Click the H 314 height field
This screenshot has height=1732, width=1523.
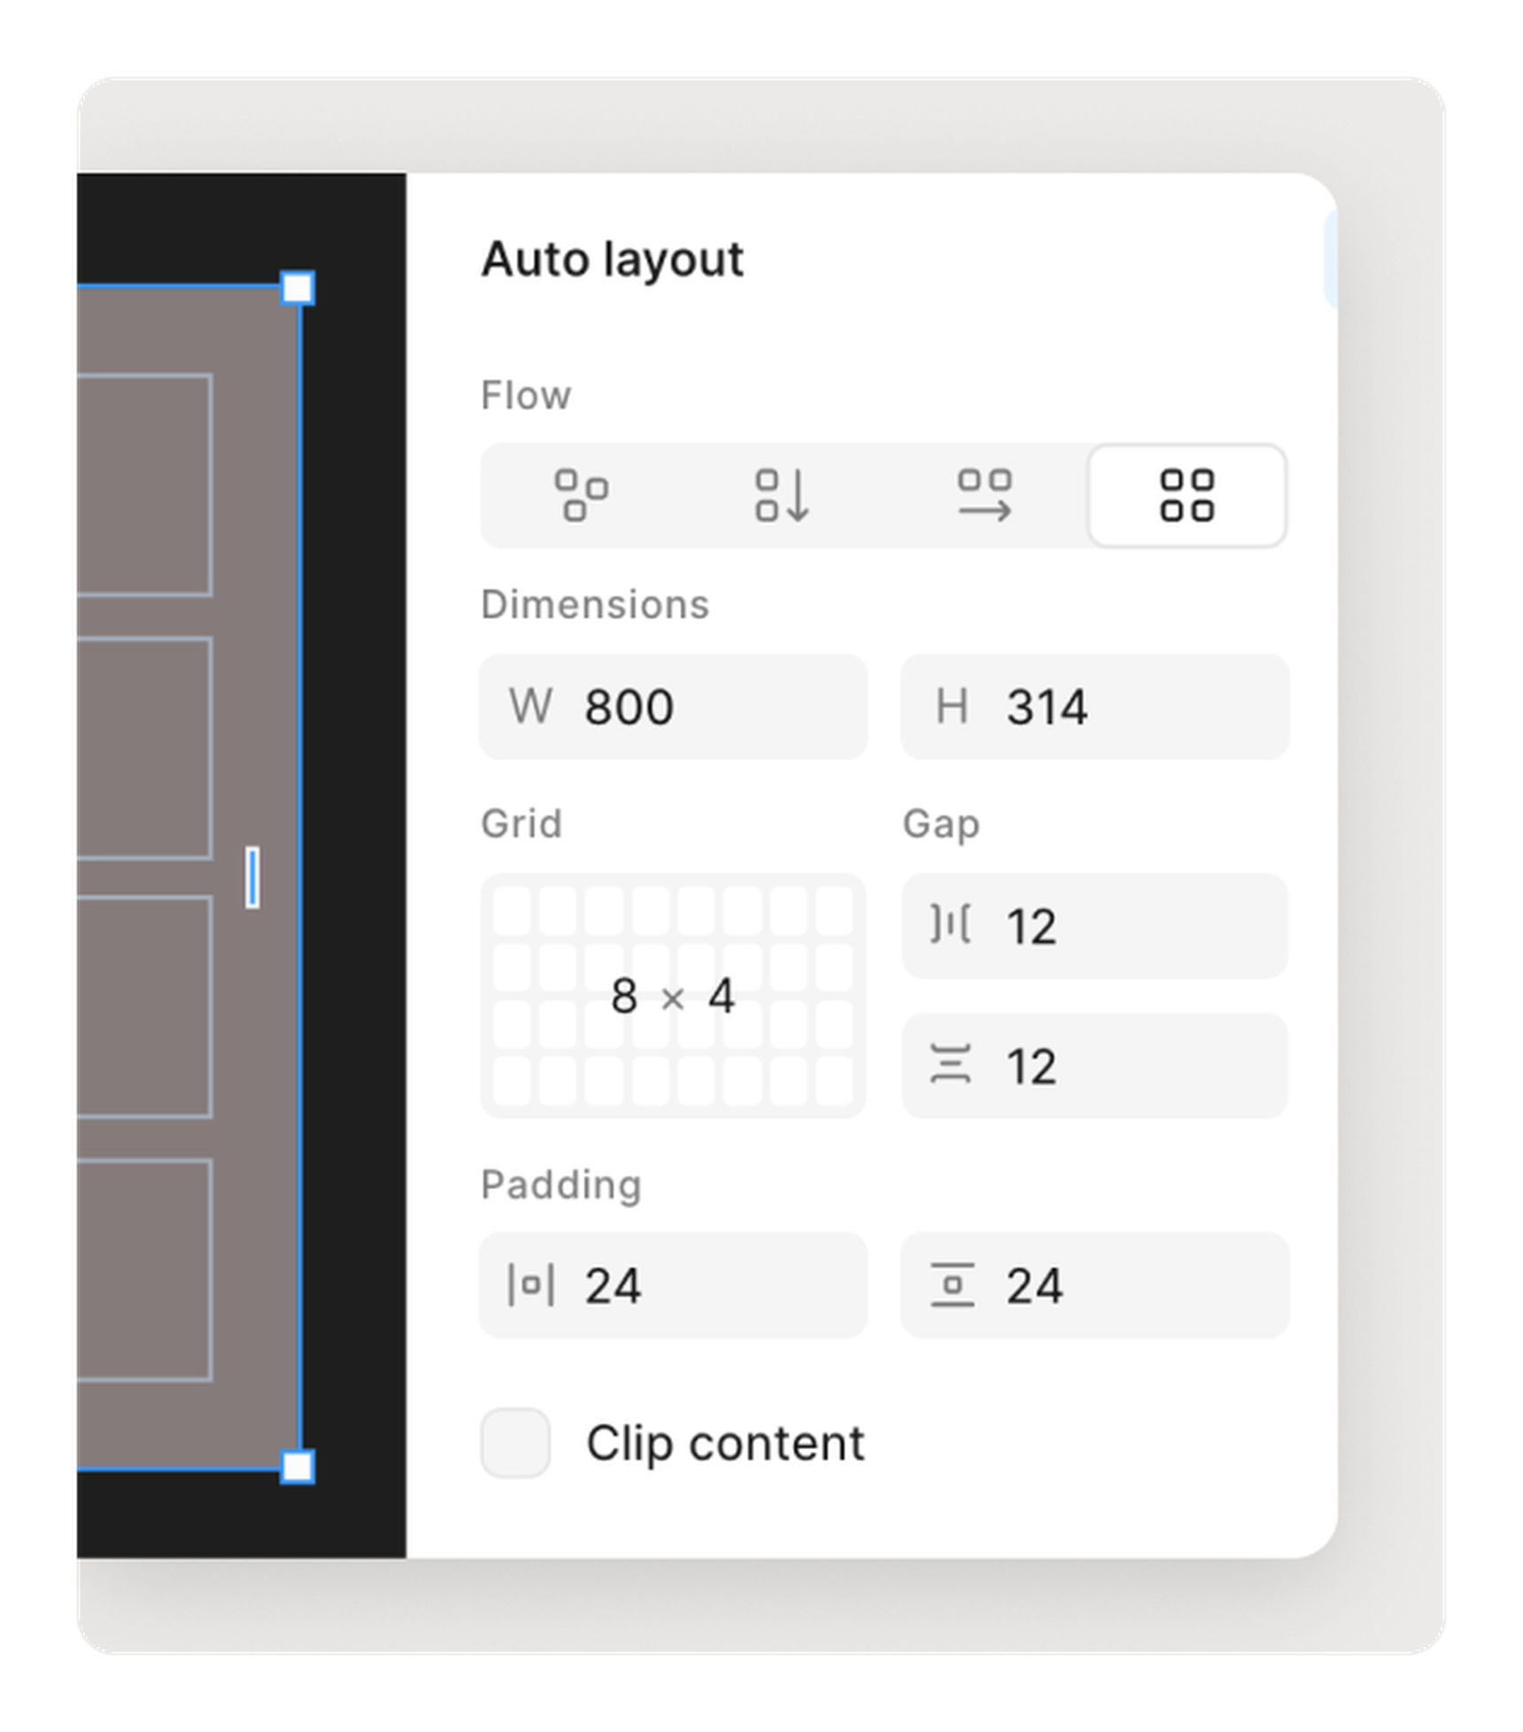coord(1094,706)
